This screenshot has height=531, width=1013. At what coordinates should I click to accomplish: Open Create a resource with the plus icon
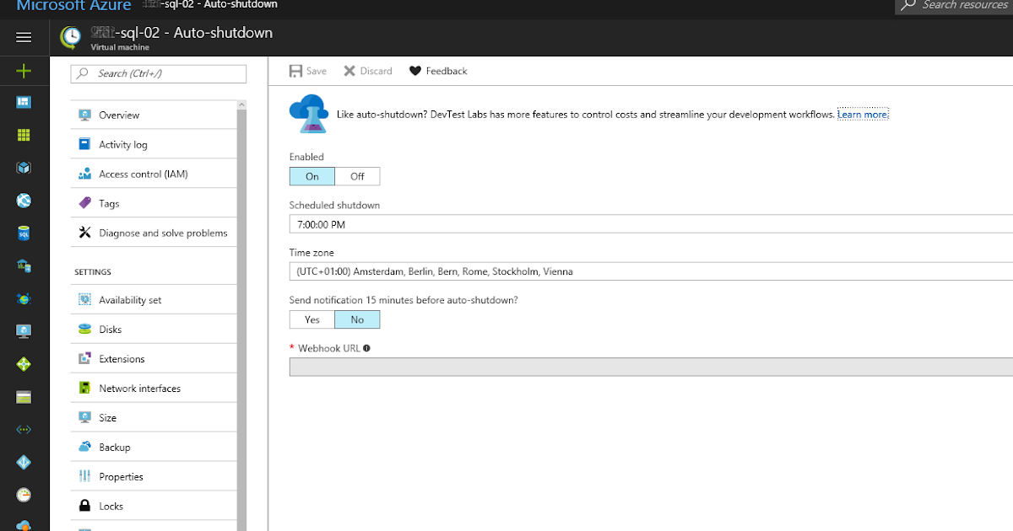[24, 71]
